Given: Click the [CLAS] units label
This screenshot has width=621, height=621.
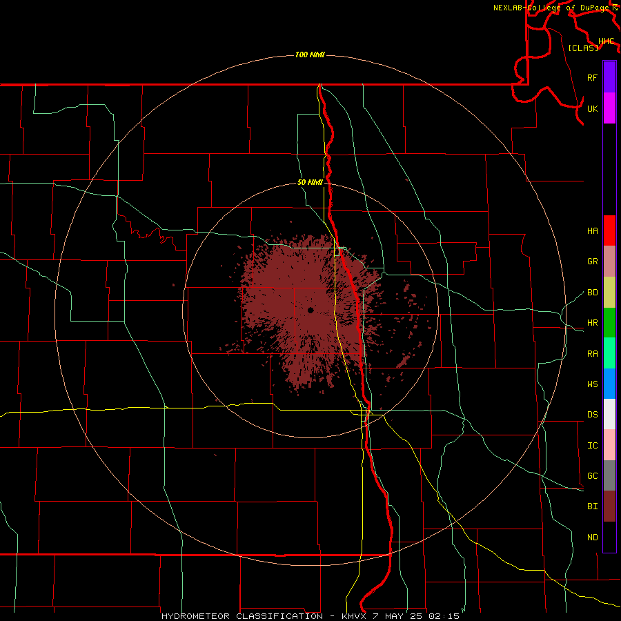Looking at the screenshot, I should [x=583, y=48].
